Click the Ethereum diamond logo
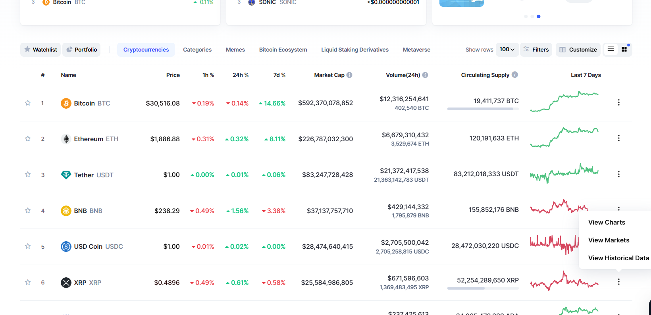Viewport: 651px width, 315px height. [66, 139]
